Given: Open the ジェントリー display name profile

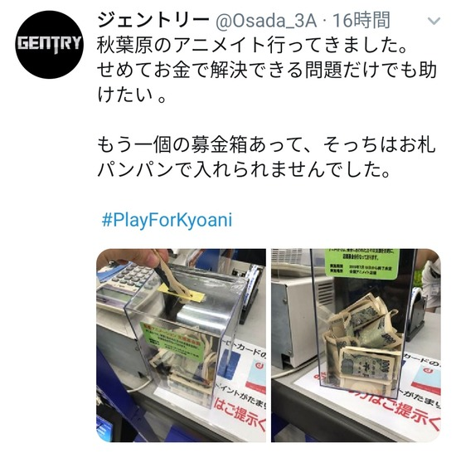Looking at the screenshot, I should [153, 21].
